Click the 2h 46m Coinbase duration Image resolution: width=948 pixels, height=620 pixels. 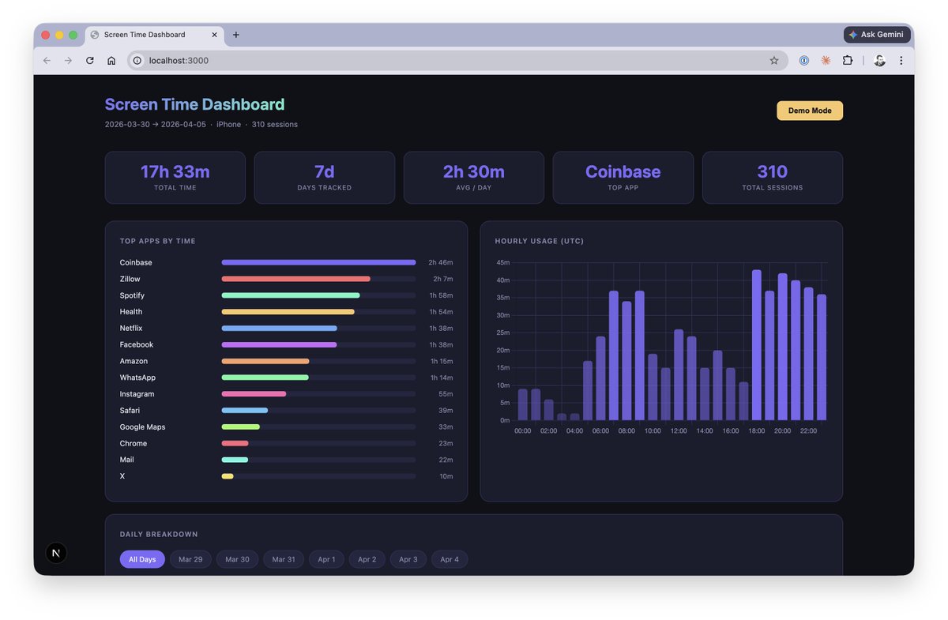point(441,262)
